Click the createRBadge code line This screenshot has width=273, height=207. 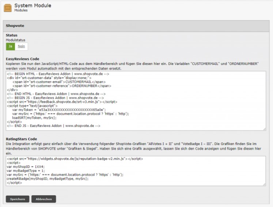click(48, 179)
